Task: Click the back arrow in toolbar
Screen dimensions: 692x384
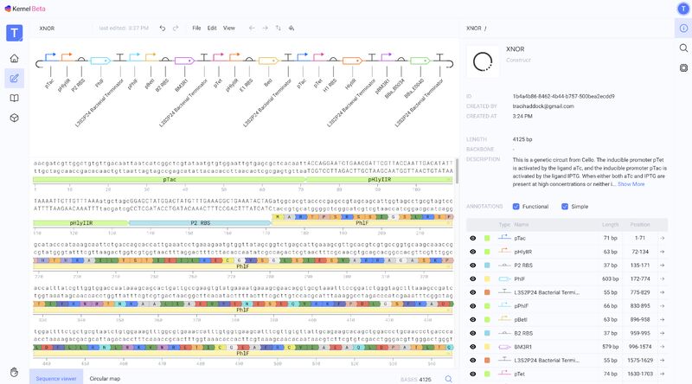Action: point(252,29)
